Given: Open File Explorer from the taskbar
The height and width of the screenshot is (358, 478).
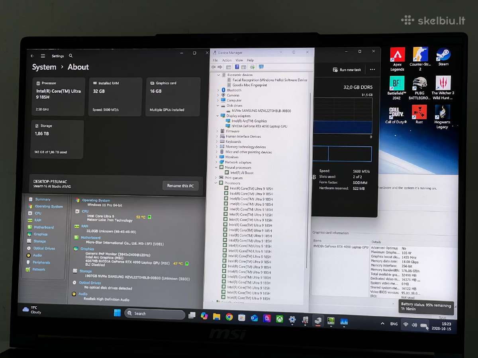Looking at the screenshot, I should (216, 316).
